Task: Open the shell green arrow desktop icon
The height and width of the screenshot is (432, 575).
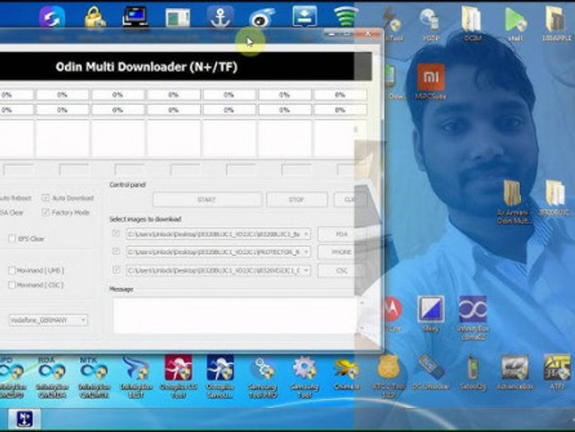Action: tap(515, 23)
